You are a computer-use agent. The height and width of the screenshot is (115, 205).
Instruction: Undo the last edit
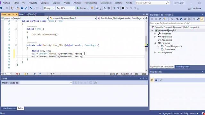pos(31,8)
